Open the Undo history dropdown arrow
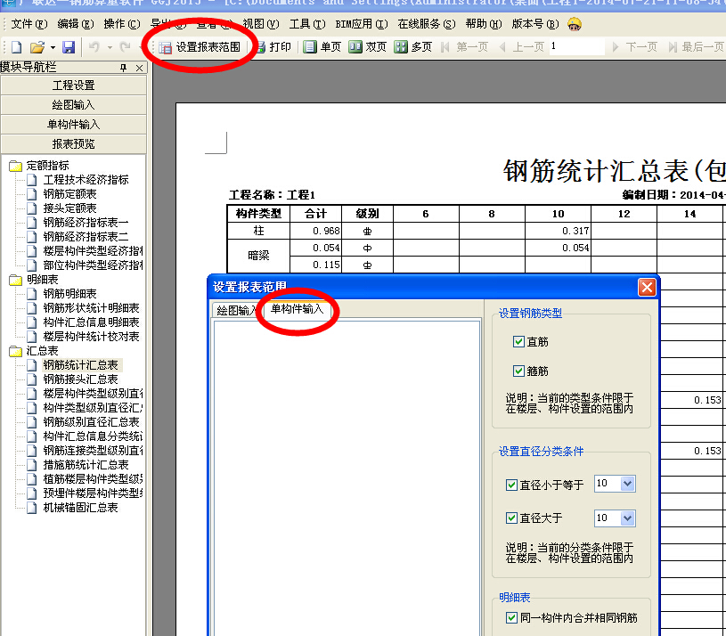This screenshot has width=726, height=636. point(110,47)
